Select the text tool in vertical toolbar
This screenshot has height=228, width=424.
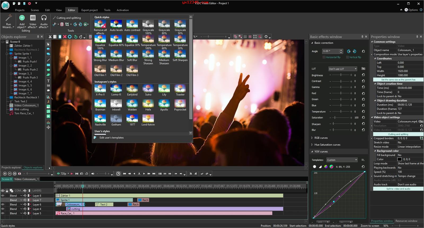point(48,81)
